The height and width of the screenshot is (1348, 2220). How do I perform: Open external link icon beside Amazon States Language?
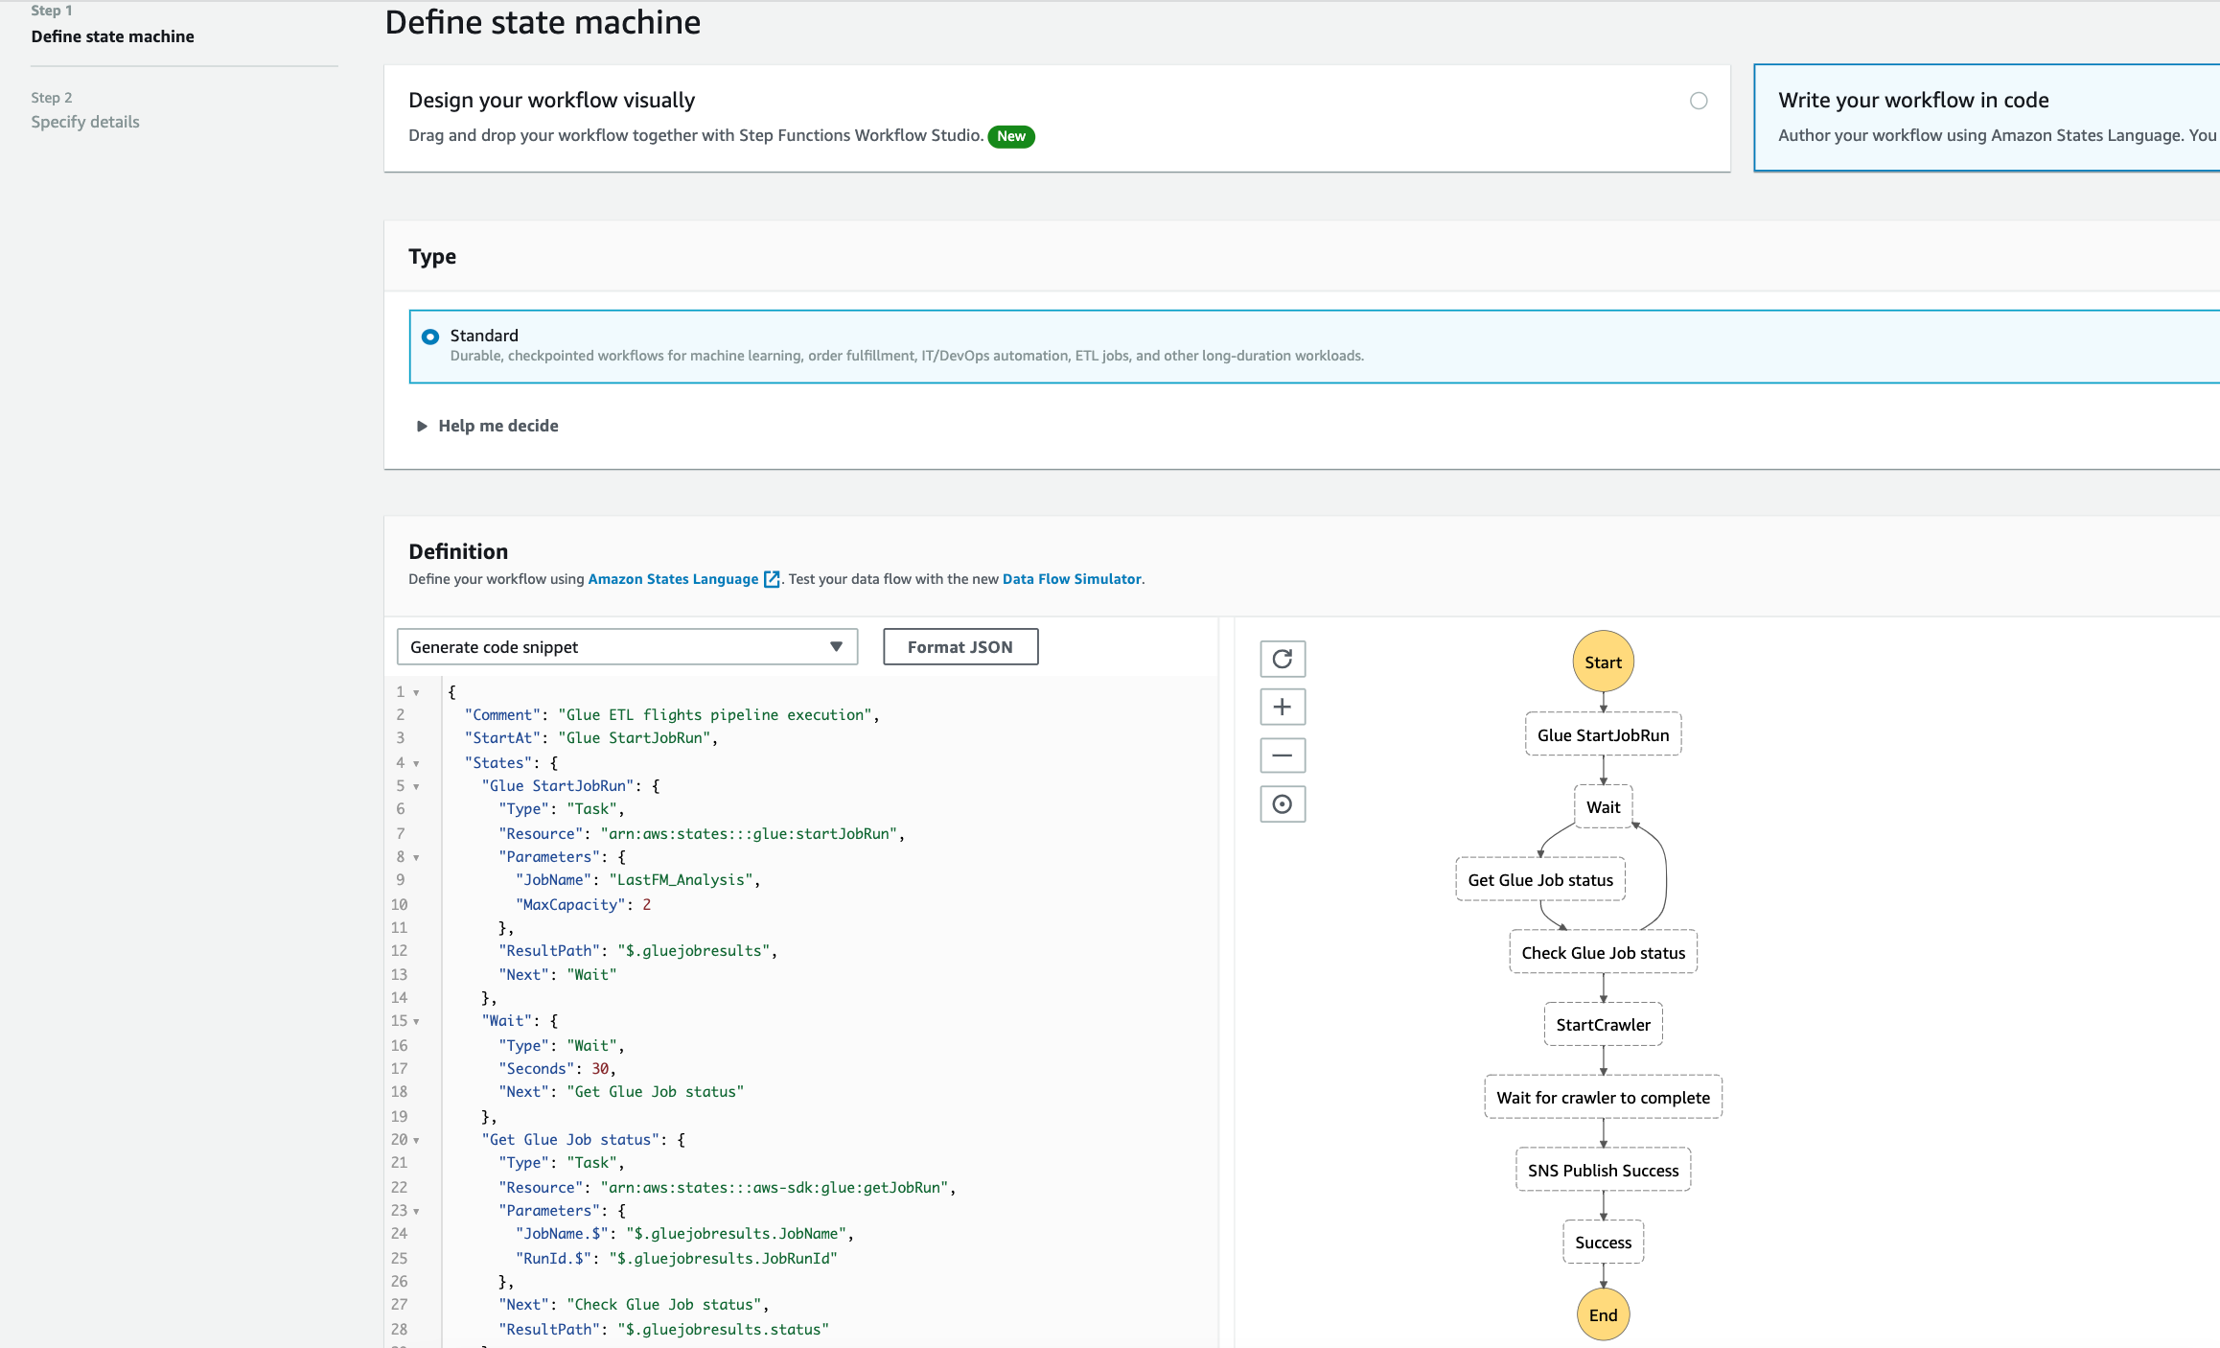pyautogui.click(x=772, y=579)
